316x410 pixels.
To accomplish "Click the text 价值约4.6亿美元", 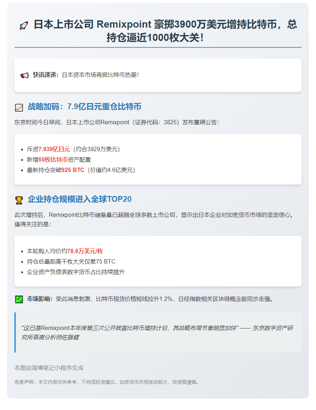I will coord(111,170).
